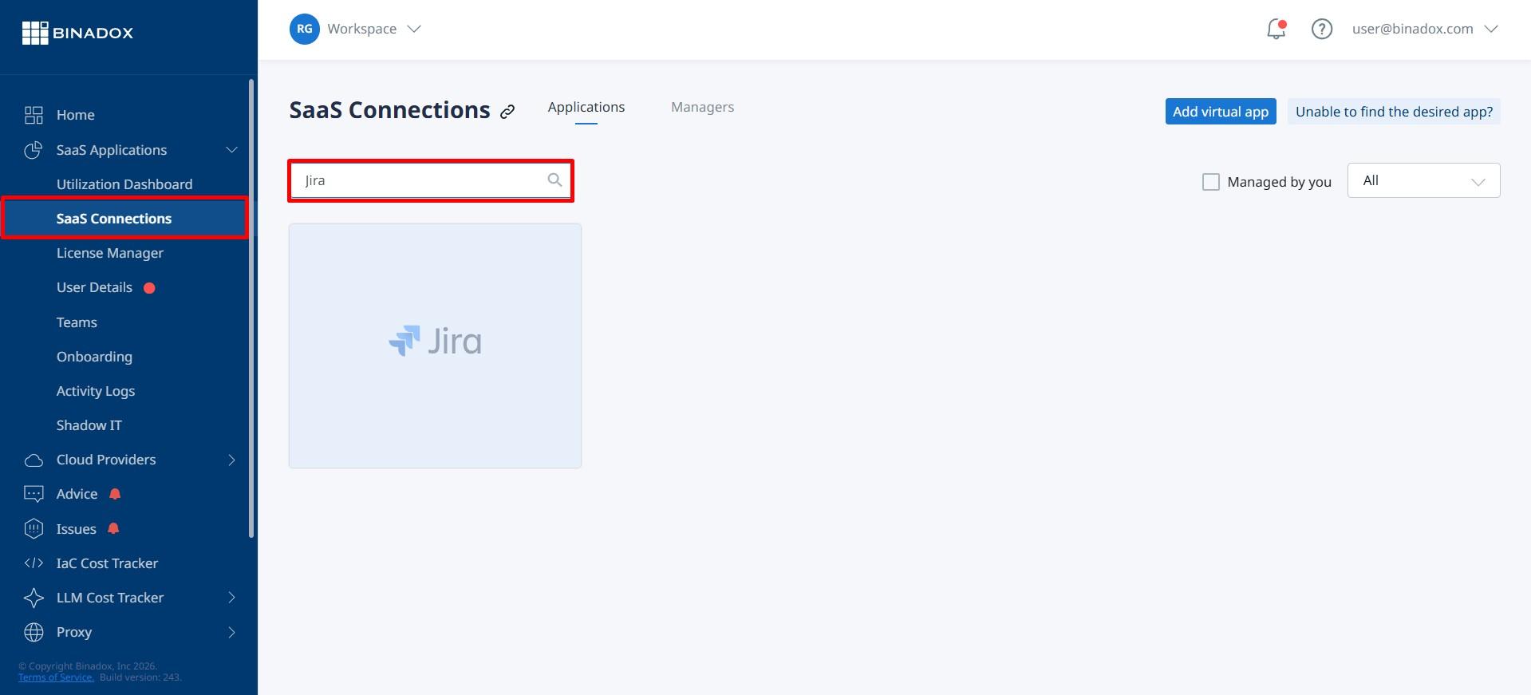Go to Home in sidebar
The height and width of the screenshot is (695, 1531).
75,115
